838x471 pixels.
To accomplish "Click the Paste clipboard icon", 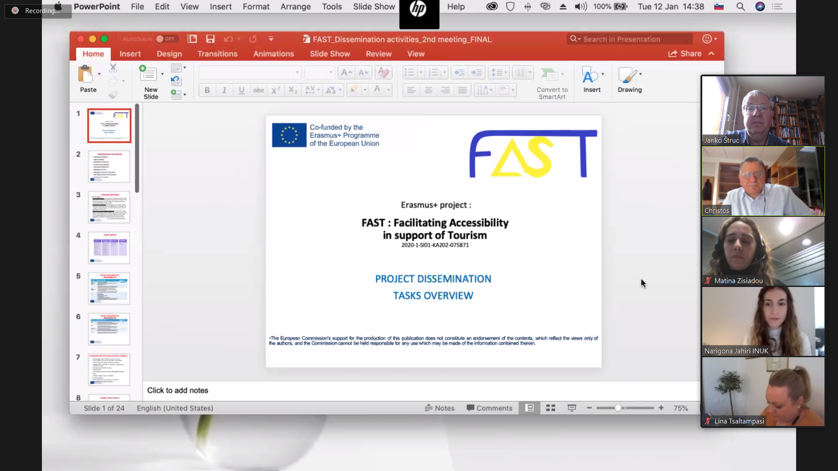I will [86, 74].
